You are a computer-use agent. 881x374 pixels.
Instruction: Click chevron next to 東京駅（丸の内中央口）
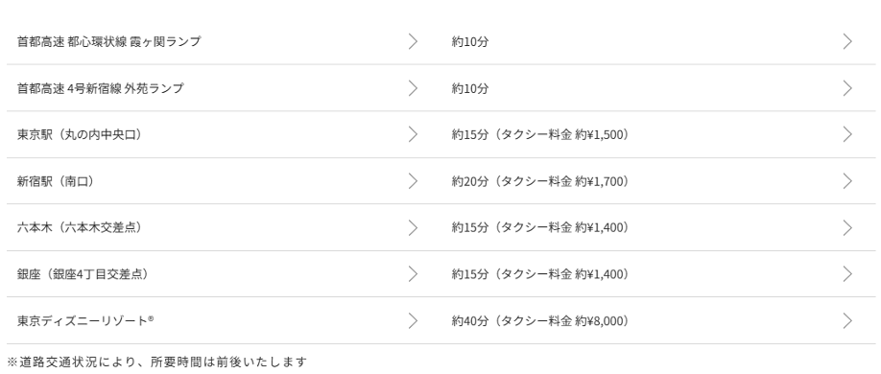point(413,134)
